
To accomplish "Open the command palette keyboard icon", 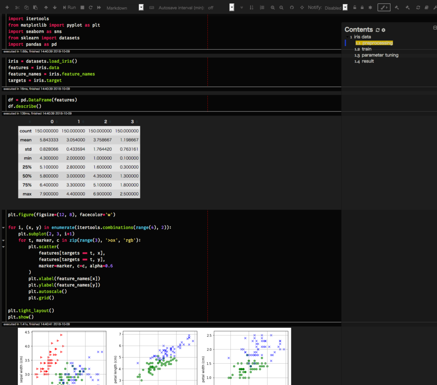I will (x=151, y=8).
